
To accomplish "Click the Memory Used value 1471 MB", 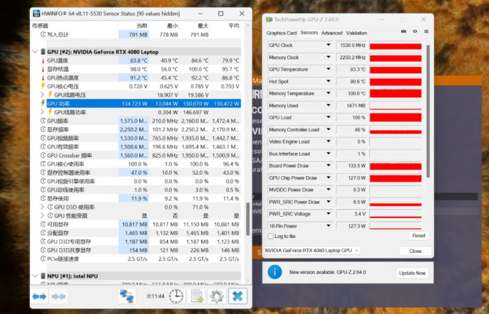I will coord(352,105).
